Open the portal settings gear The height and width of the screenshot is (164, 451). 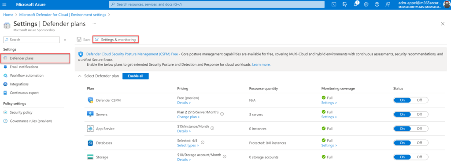click(366, 4)
